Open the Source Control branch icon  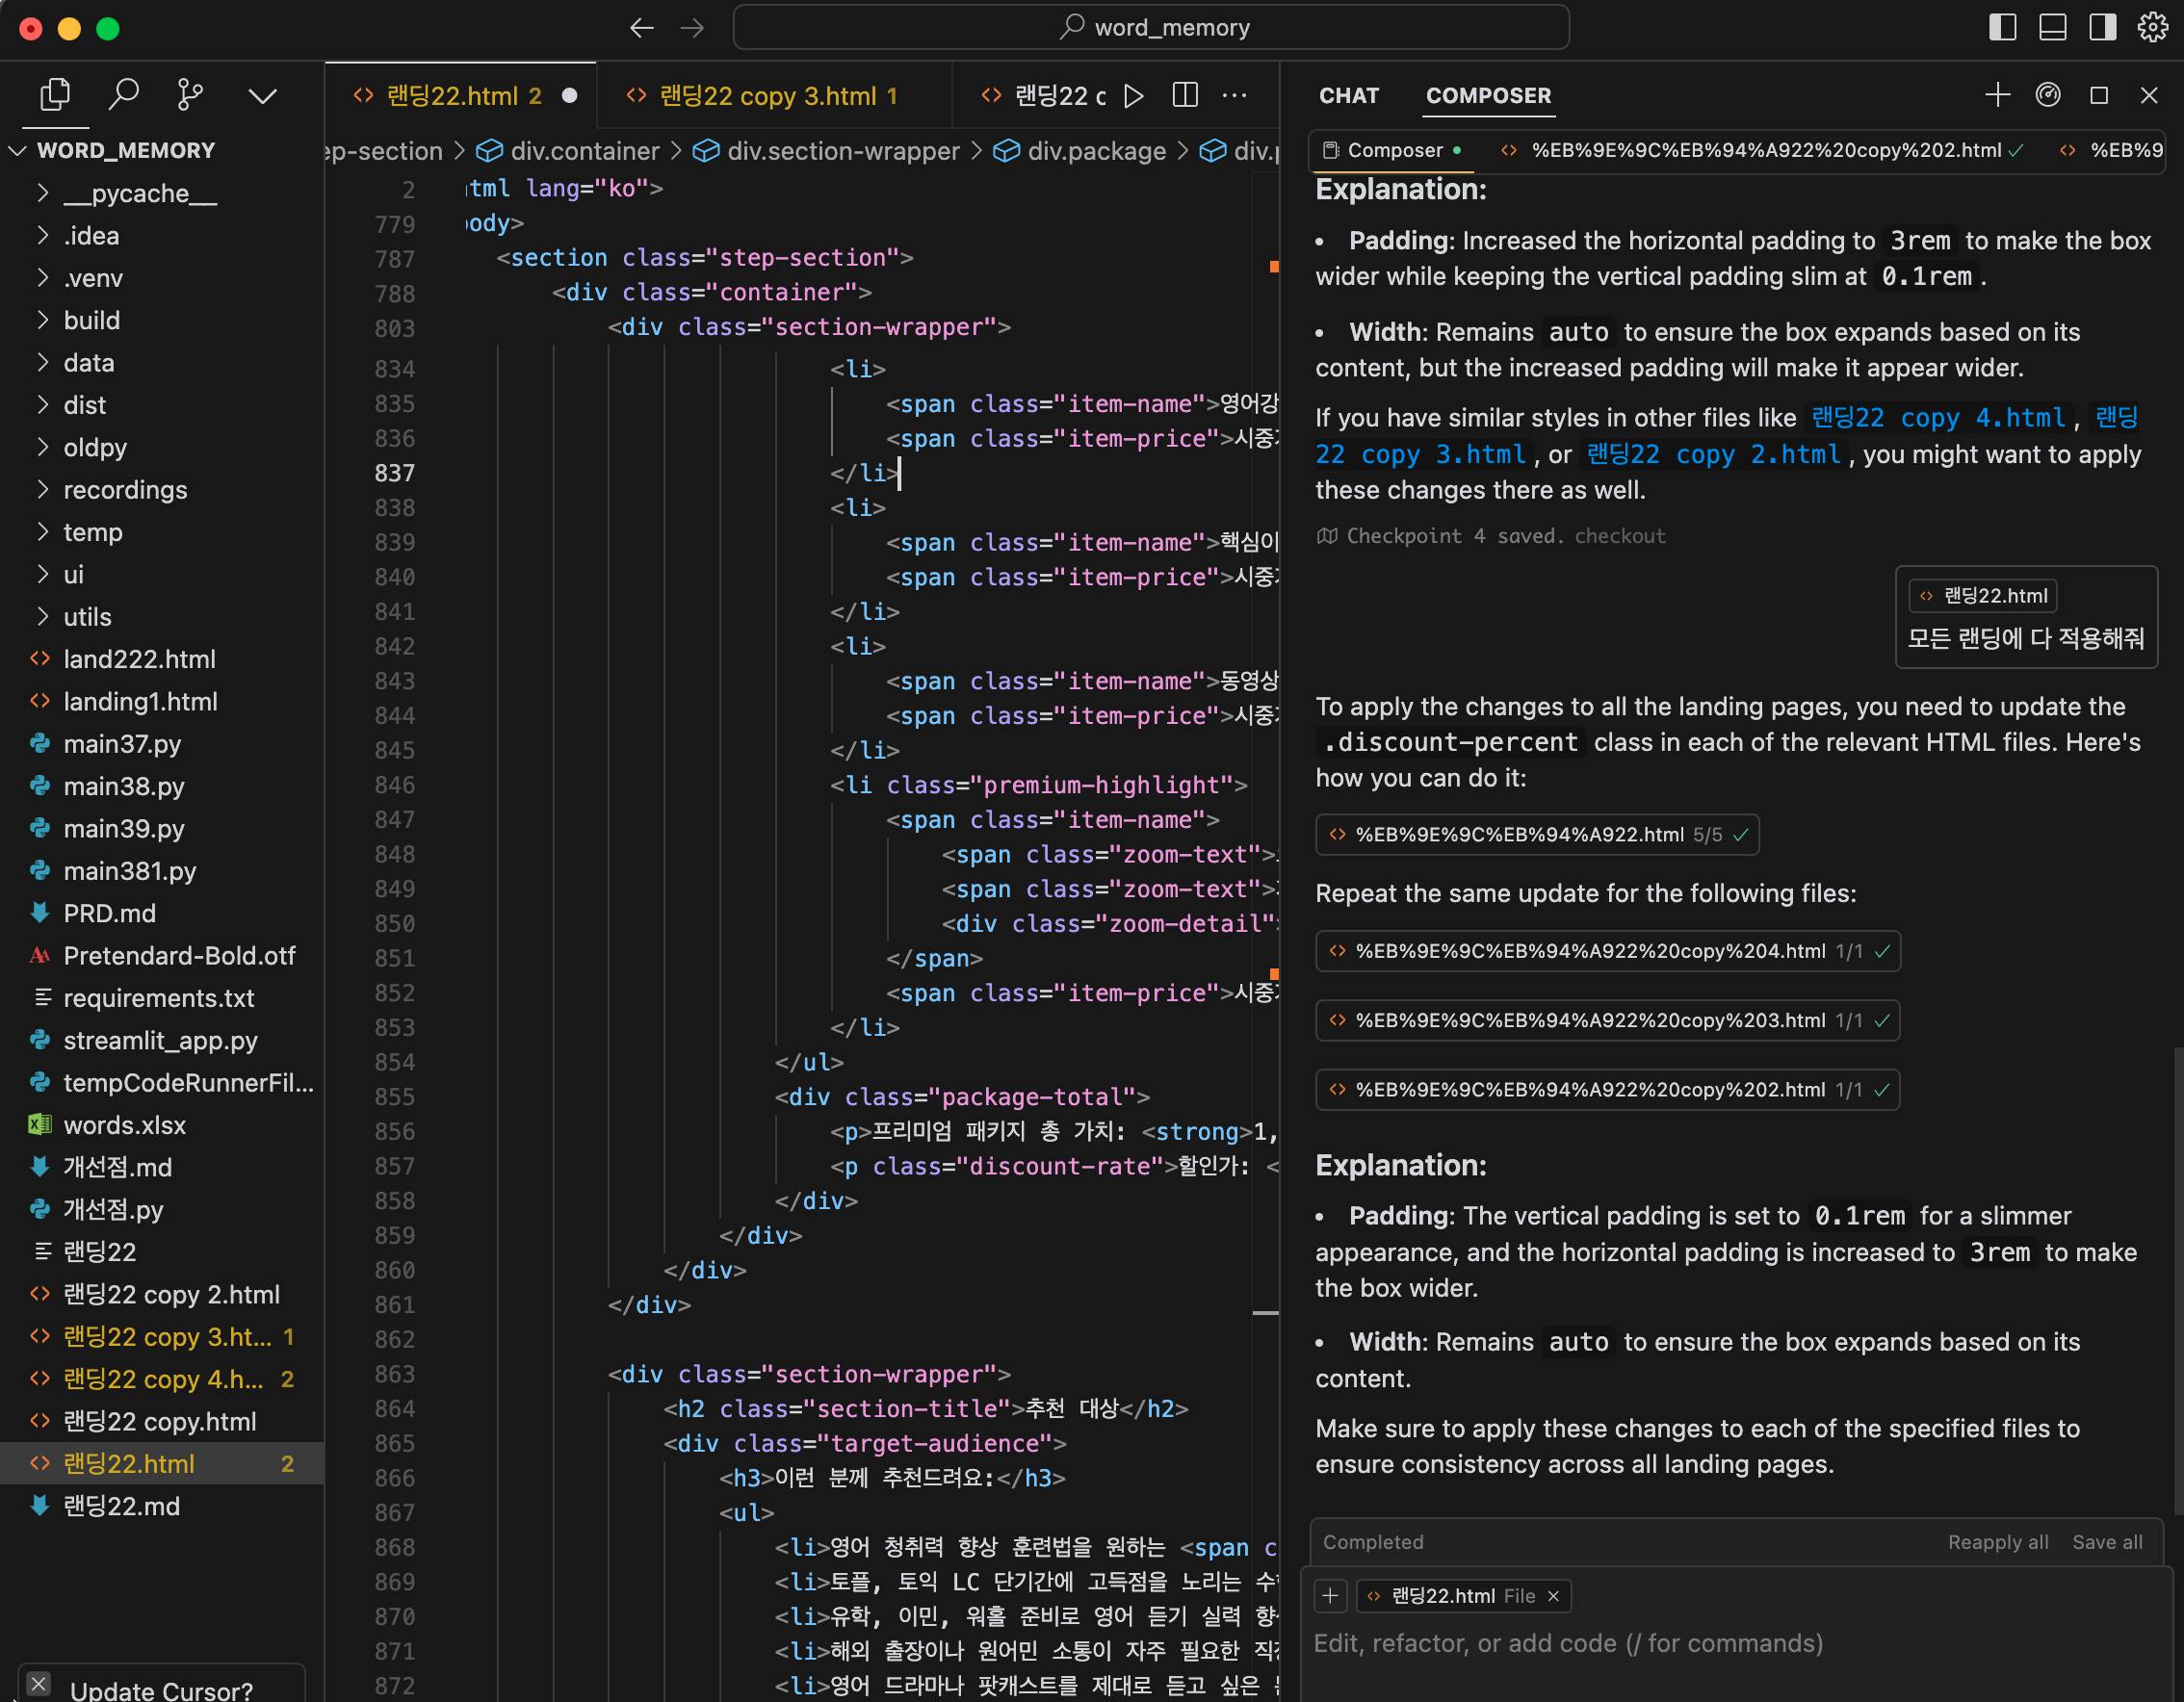[x=190, y=95]
